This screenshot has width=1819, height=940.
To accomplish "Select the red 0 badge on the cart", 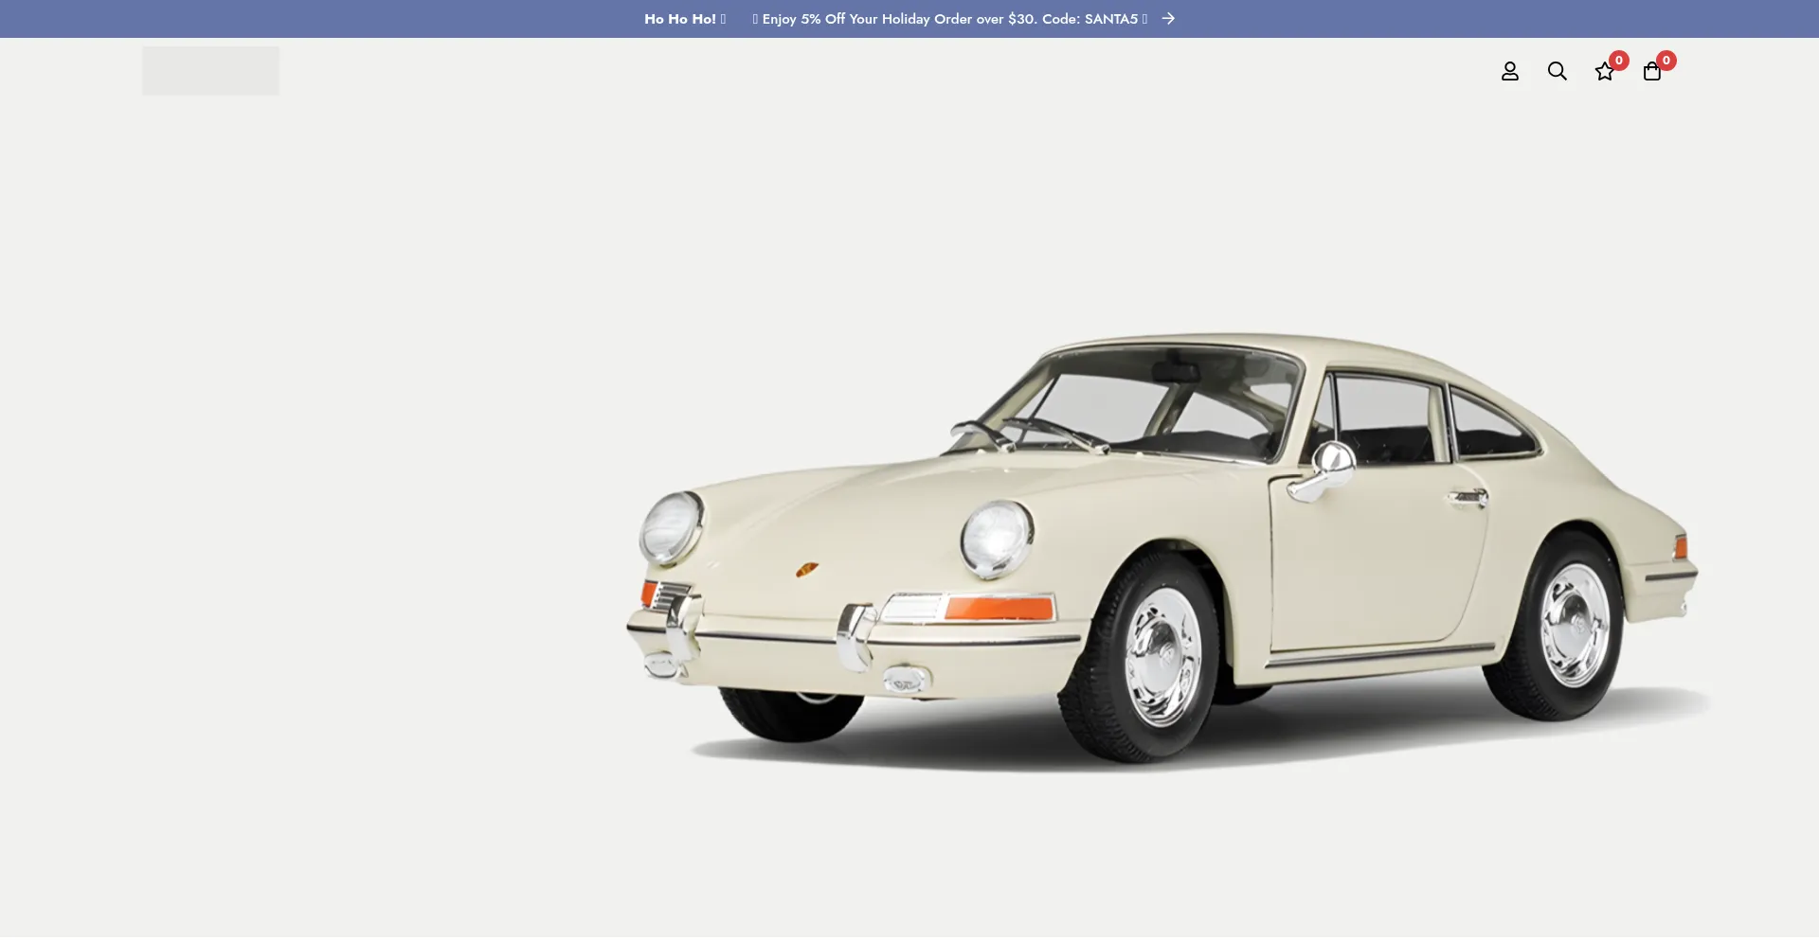I will [1667, 61].
